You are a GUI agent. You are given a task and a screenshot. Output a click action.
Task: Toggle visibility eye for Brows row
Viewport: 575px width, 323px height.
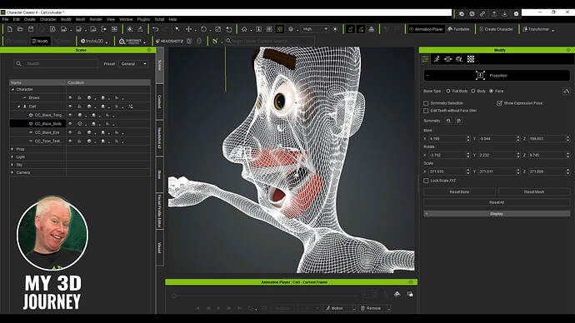point(70,97)
